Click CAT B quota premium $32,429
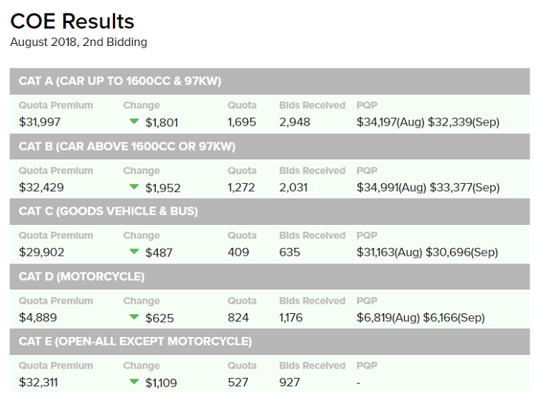The height and width of the screenshot is (403, 539). 42,187
